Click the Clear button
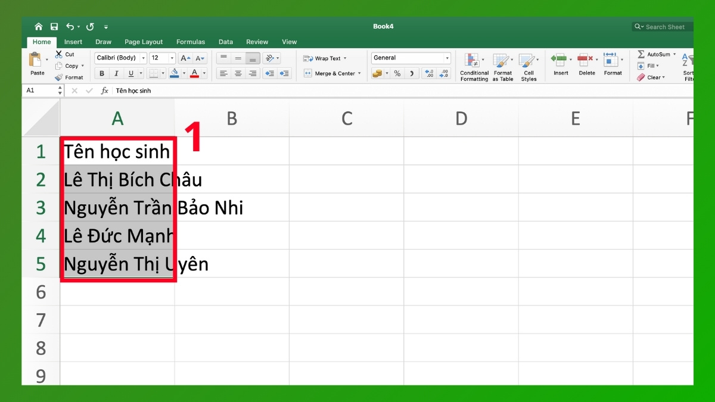Image resolution: width=715 pixels, height=402 pixels. (x=651, y=77)
